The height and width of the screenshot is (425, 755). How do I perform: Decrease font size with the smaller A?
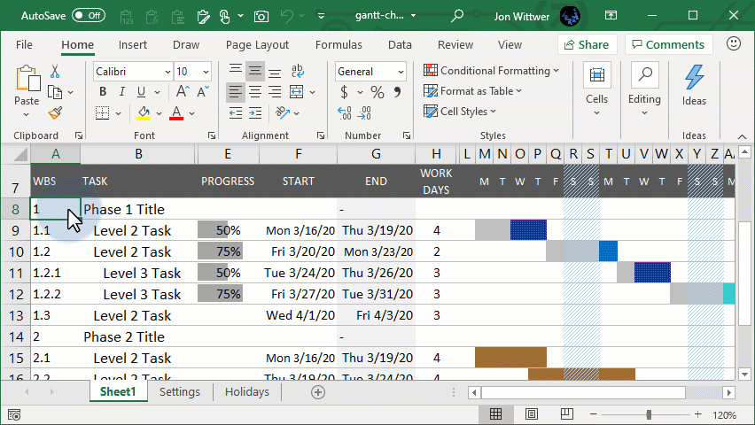coord(203,91)
